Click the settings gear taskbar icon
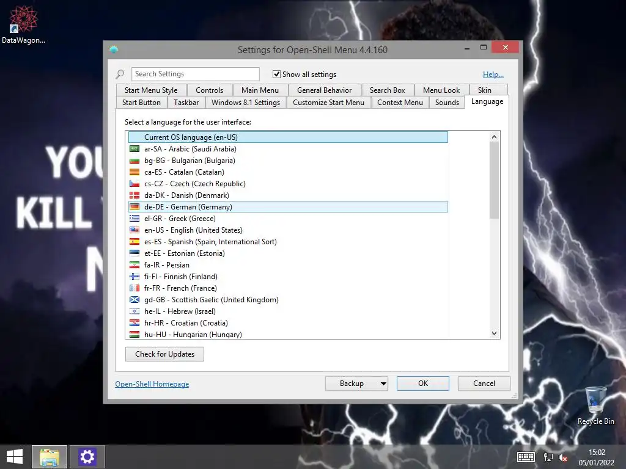Screen dimensions: 626x469 point(87,457)
